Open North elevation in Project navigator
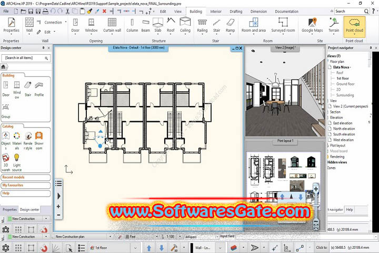 click(x=344, y=129)
